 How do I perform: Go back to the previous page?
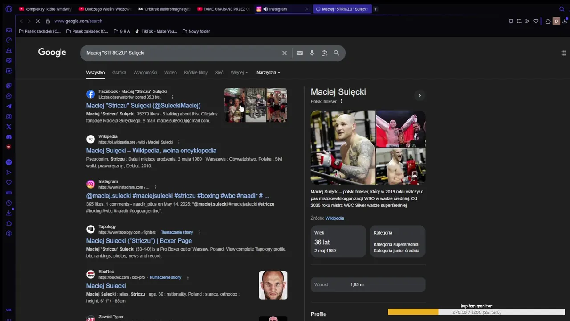coord(21,21)
